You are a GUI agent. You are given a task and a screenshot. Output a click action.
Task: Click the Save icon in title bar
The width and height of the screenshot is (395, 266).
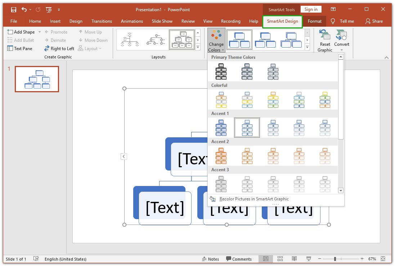tap(14, 10)
